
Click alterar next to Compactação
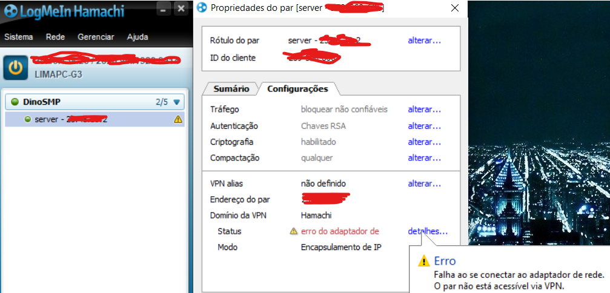(x=425, y=158)
